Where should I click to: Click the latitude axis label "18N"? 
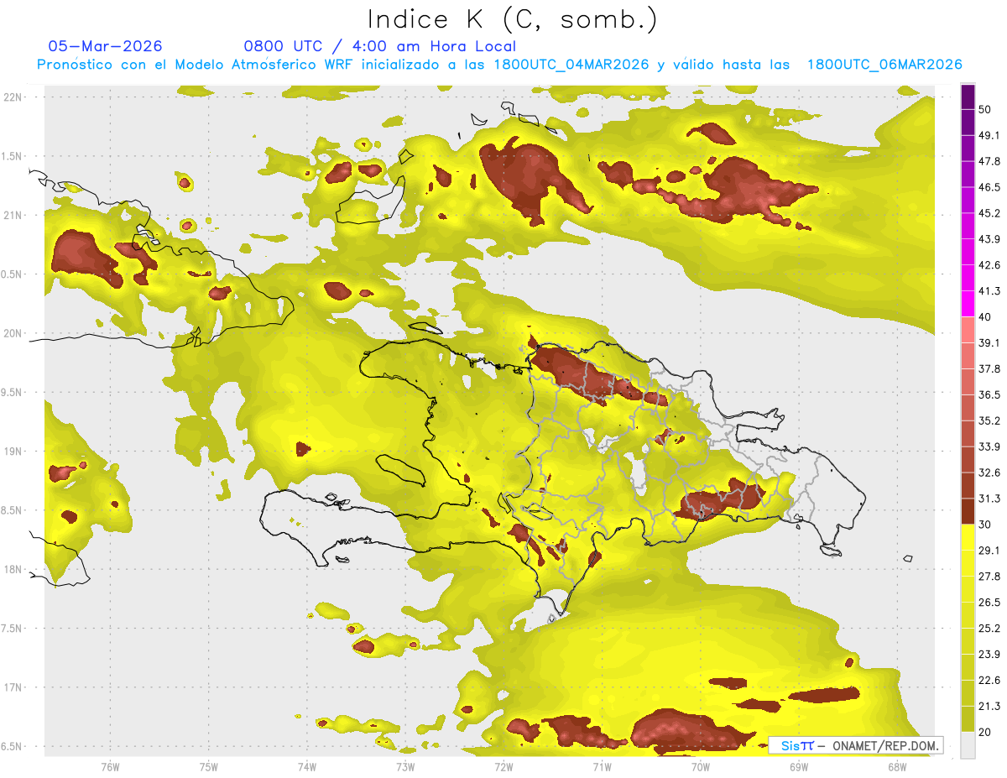(14, 570)
